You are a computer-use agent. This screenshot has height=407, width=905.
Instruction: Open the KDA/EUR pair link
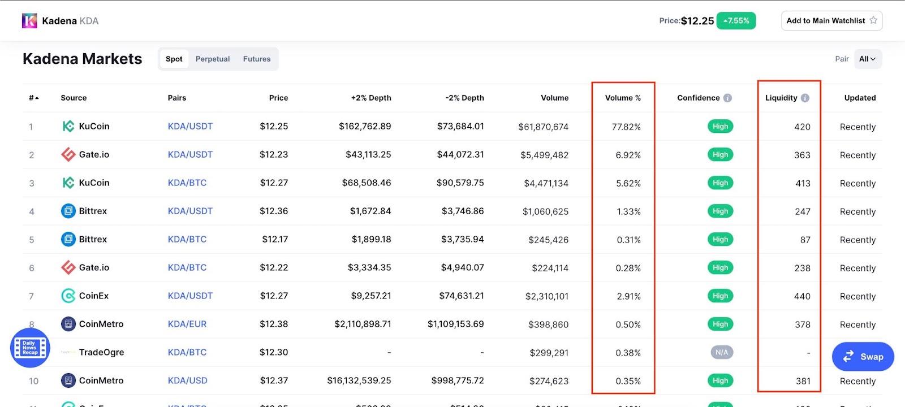pyautogui.click(x=187, y=324)
